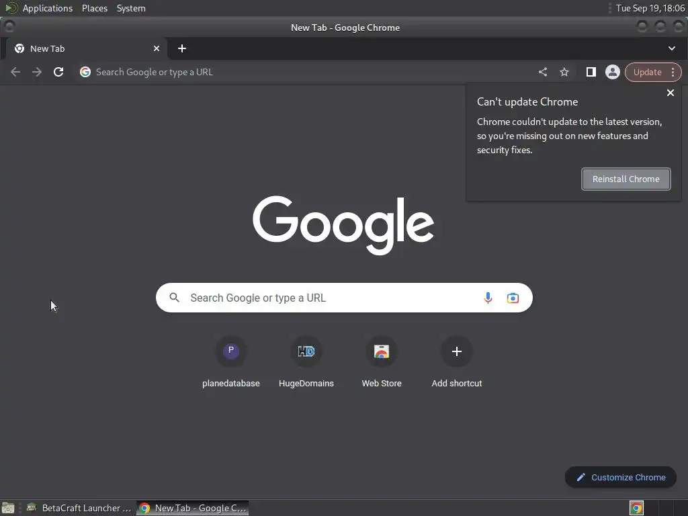
Task: Open the System menu
Action: [x=131, y=8]
